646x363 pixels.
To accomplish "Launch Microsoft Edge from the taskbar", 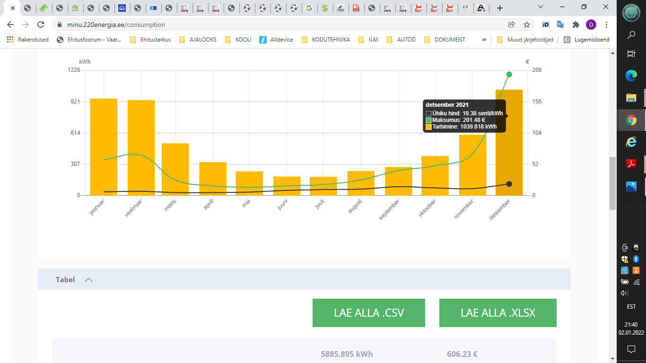I will (x=631, y=76).
